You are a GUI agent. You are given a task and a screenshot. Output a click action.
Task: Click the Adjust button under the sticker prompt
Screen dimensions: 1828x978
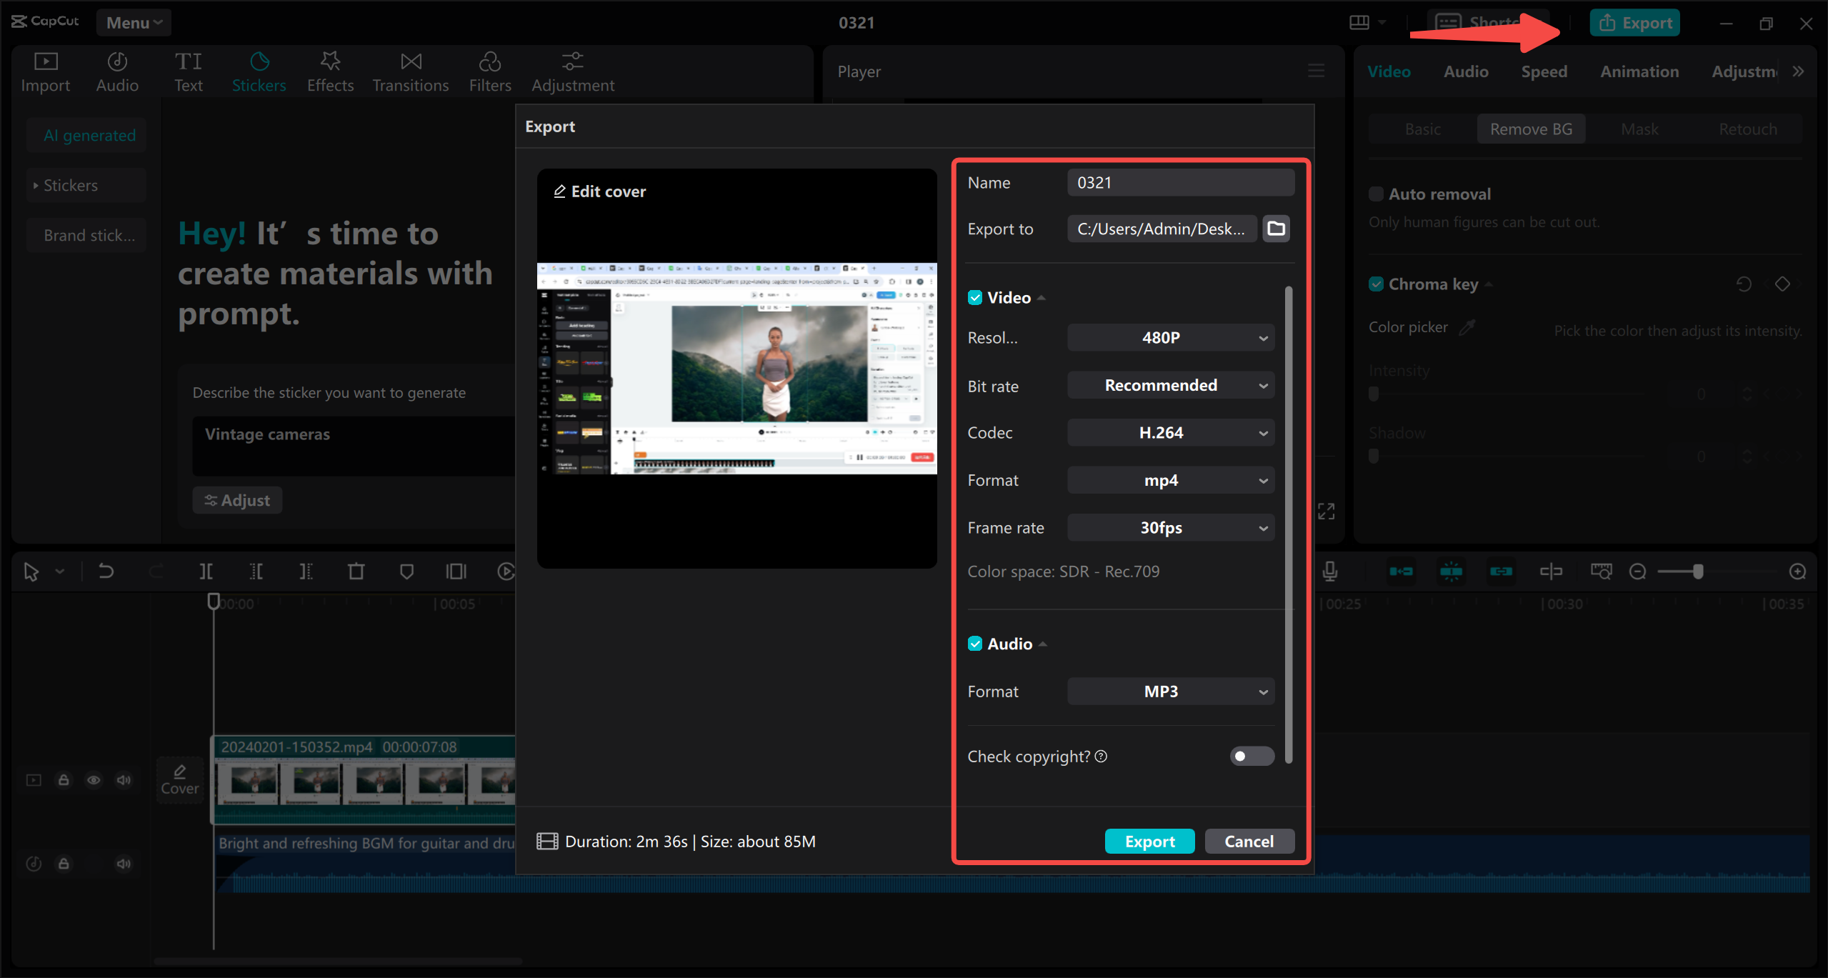[x=237, y=500]
